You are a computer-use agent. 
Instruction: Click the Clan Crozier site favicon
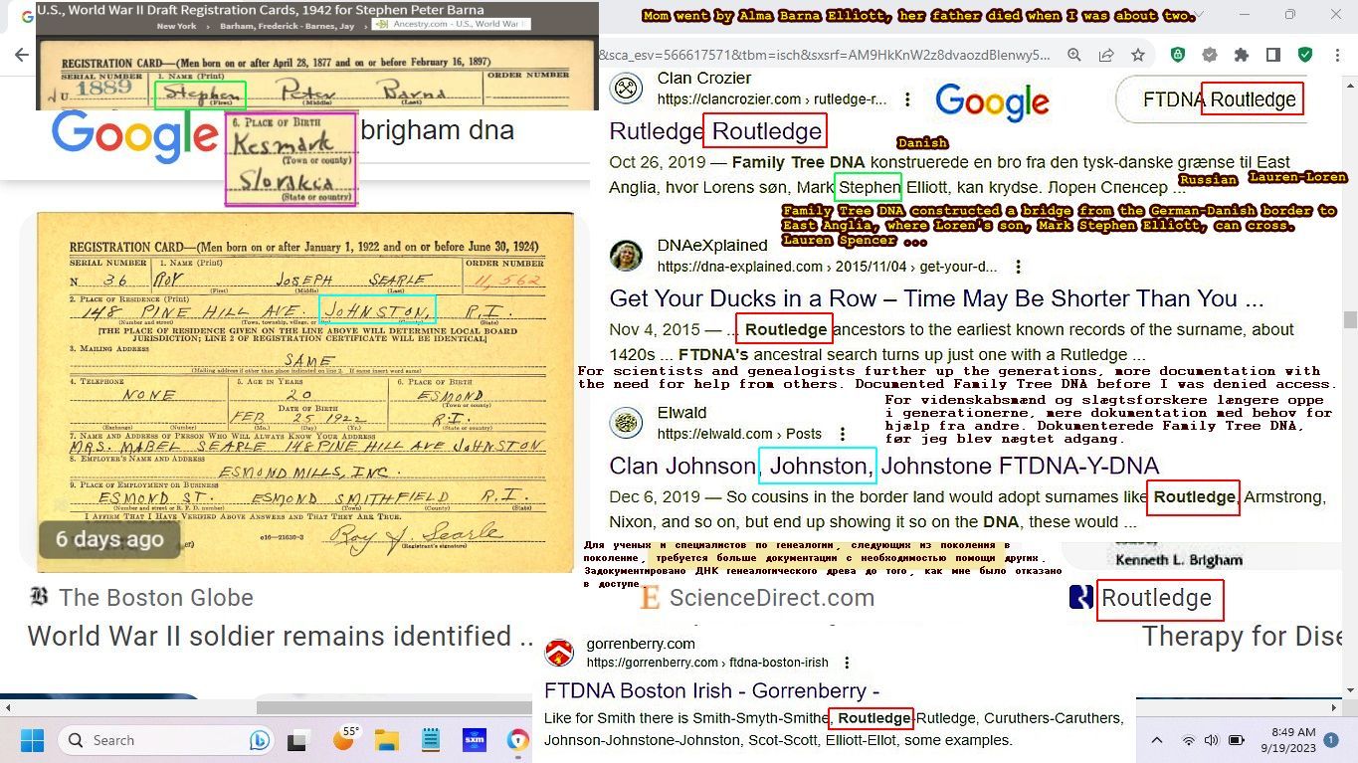pos(626,89)
